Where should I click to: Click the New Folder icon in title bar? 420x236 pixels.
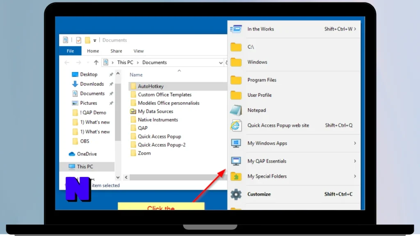click(88, 40)
